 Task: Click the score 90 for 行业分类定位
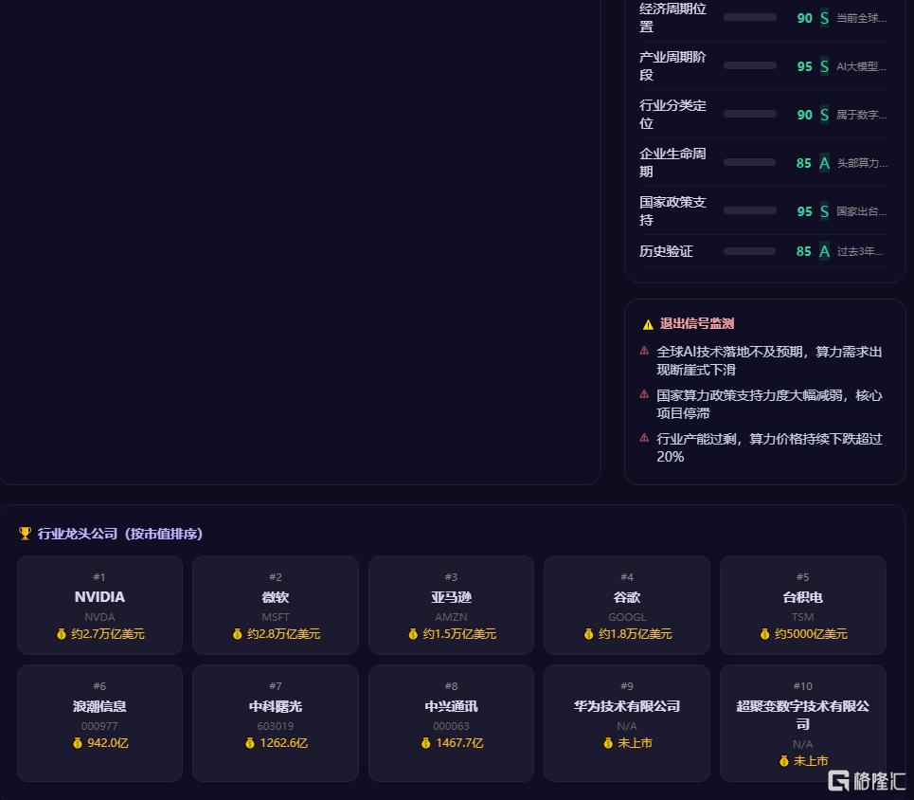[804, 115]
